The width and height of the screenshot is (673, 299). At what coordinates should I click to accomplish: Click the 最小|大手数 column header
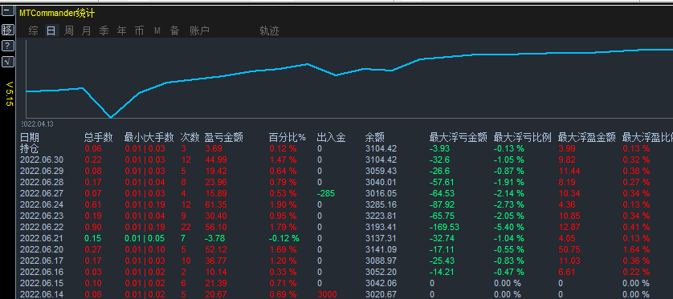tap(149, 138)
